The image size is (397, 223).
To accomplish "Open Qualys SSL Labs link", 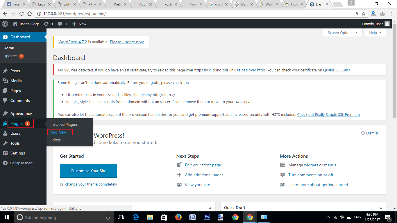I will (336, 70).
